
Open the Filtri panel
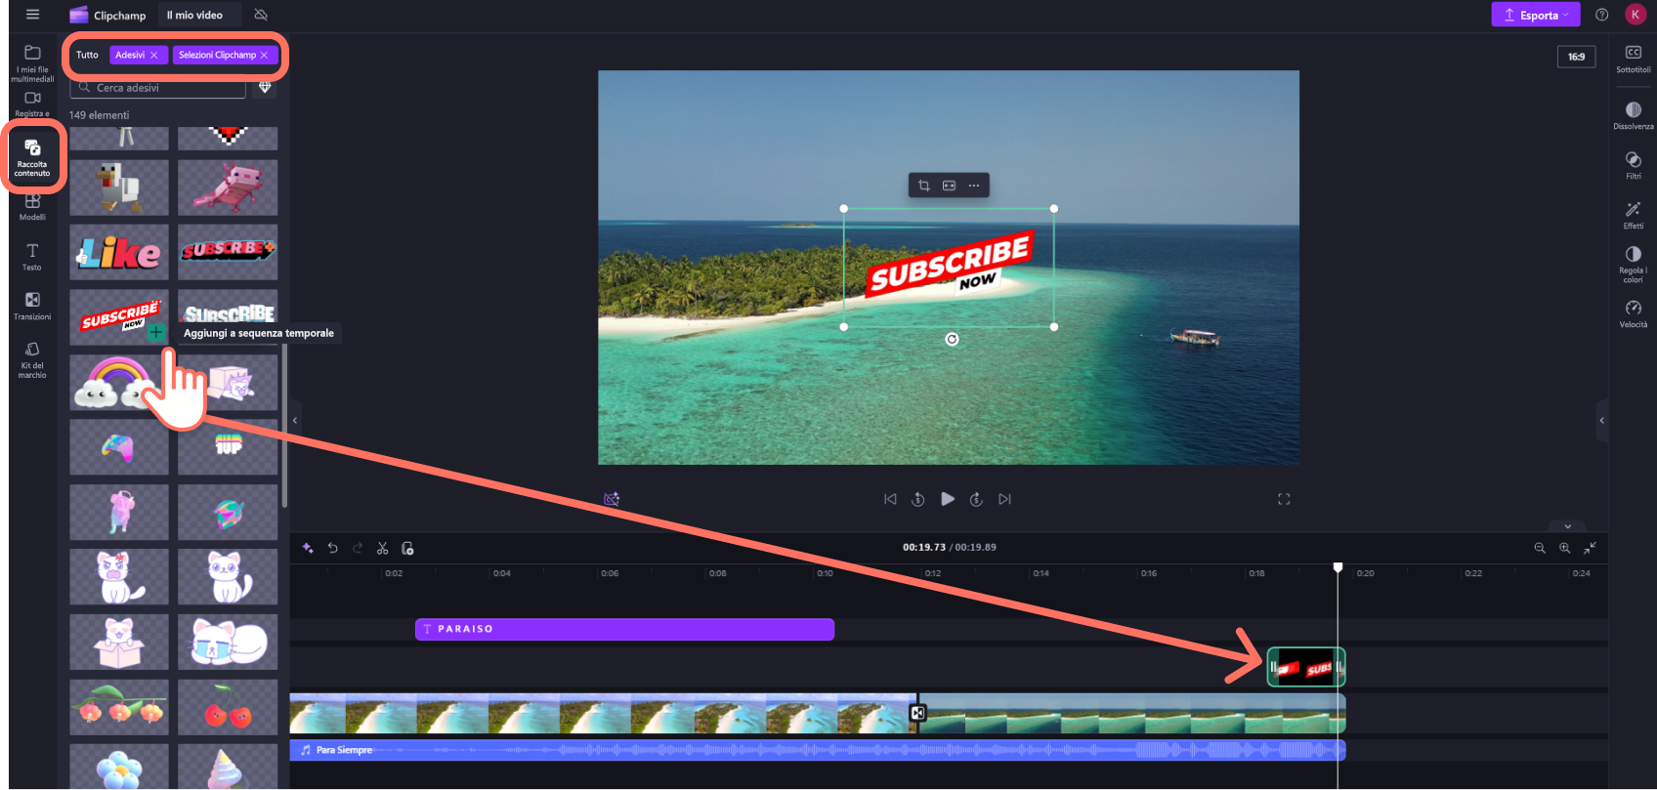(1633, 165)
